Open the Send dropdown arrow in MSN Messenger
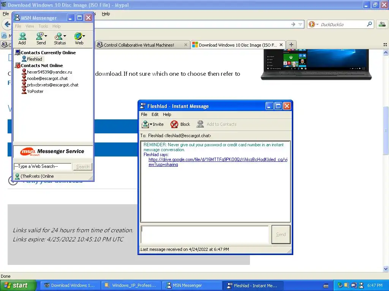 46,36
